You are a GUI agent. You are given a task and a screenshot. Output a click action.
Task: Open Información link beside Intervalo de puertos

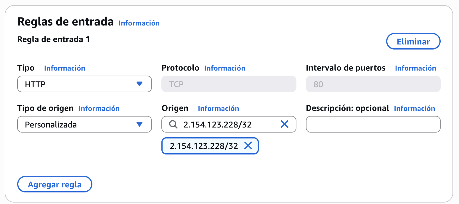(415, 68)
